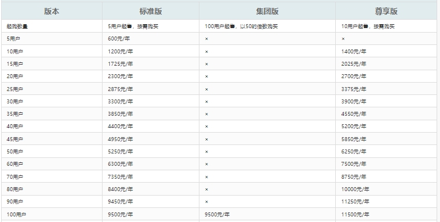Select the 30用户 row label
This screenshot has width=440, height=222.
click(15, 101)
